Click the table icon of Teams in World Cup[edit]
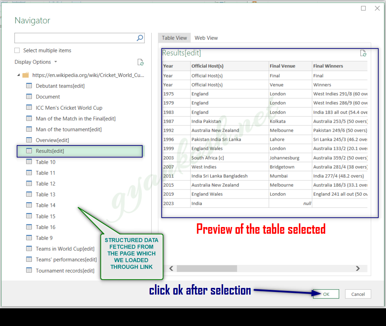This screenshot has height=326, width=386. [29, 248]
